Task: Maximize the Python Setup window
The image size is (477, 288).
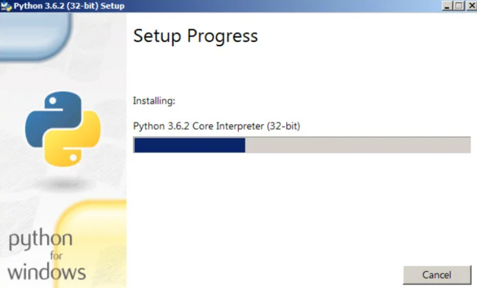Action: pos(459,6)
